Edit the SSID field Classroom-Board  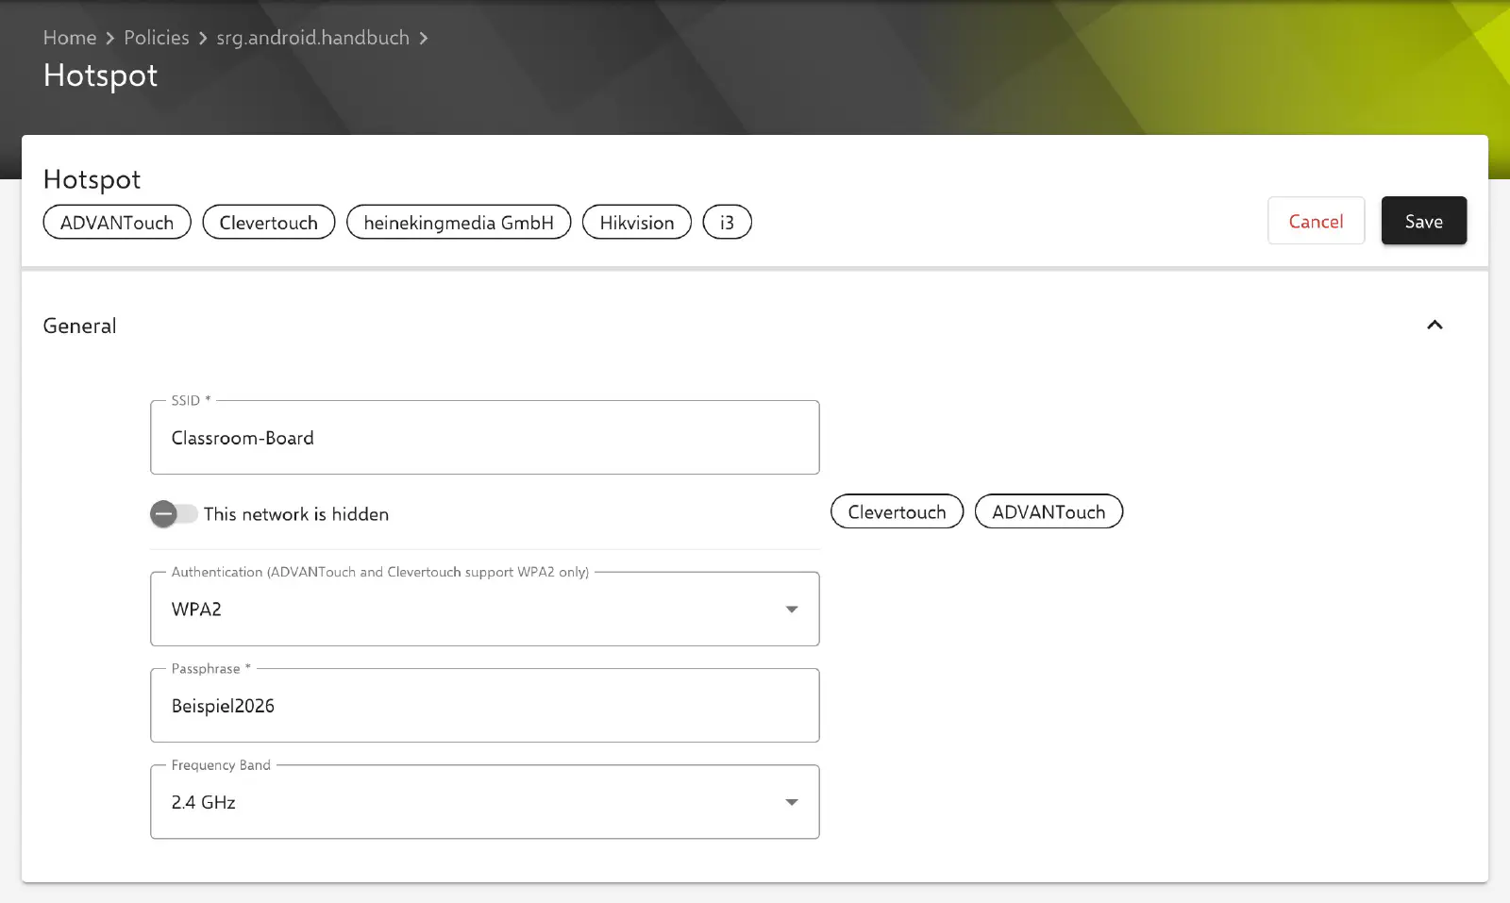tap(485, 438)
